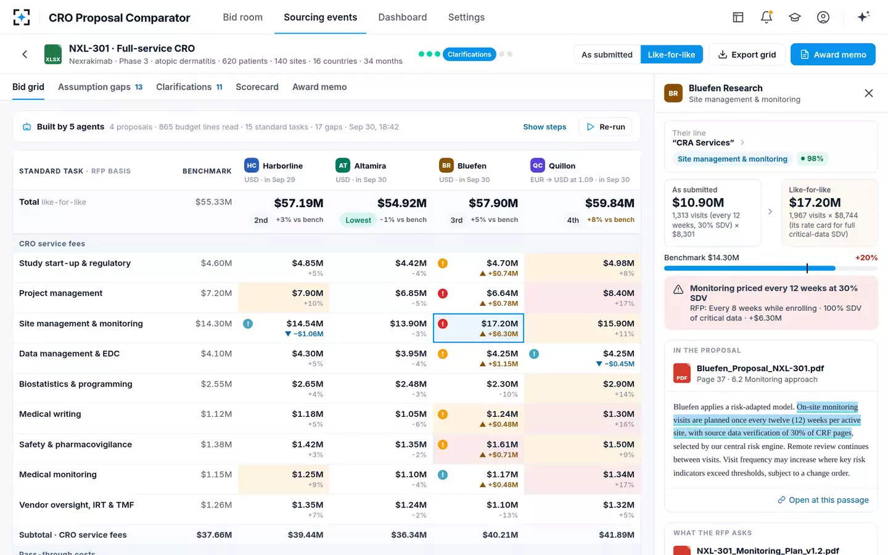Click the Benchmark $14.30M progress bar

click(x=770, y=268)
